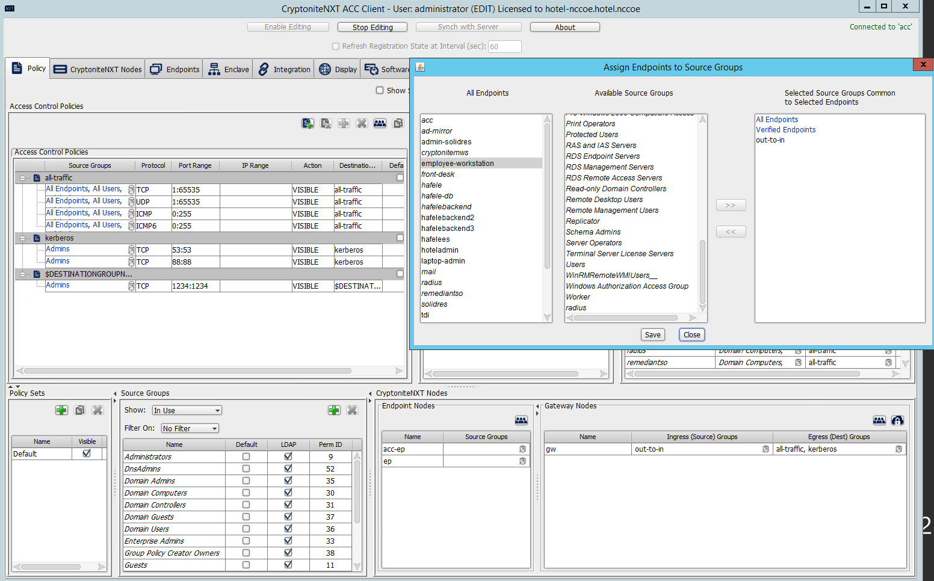
Task: Select Remote Desktop Users in available groups
Action: point(604,200)
